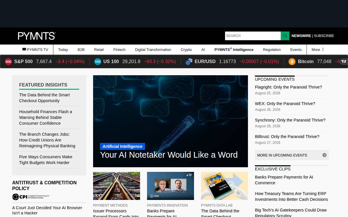Image resolution: width=348 pixels, height=217 pixels.
Task: Play the 5:33 Banks Prepare video
Action: (171, 186)
